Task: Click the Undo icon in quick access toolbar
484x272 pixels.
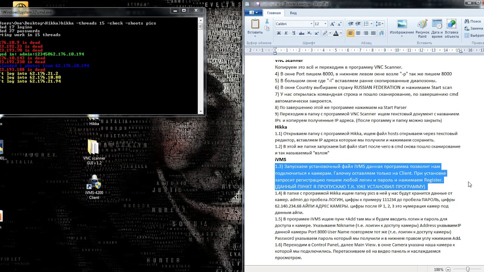Action: click(x=265, y=4)
